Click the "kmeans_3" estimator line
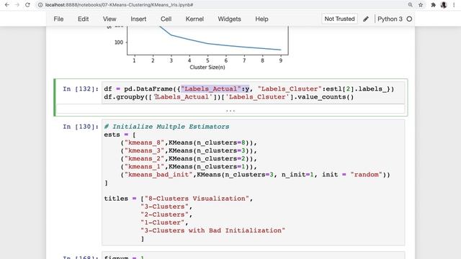 (x=189, y=150)
